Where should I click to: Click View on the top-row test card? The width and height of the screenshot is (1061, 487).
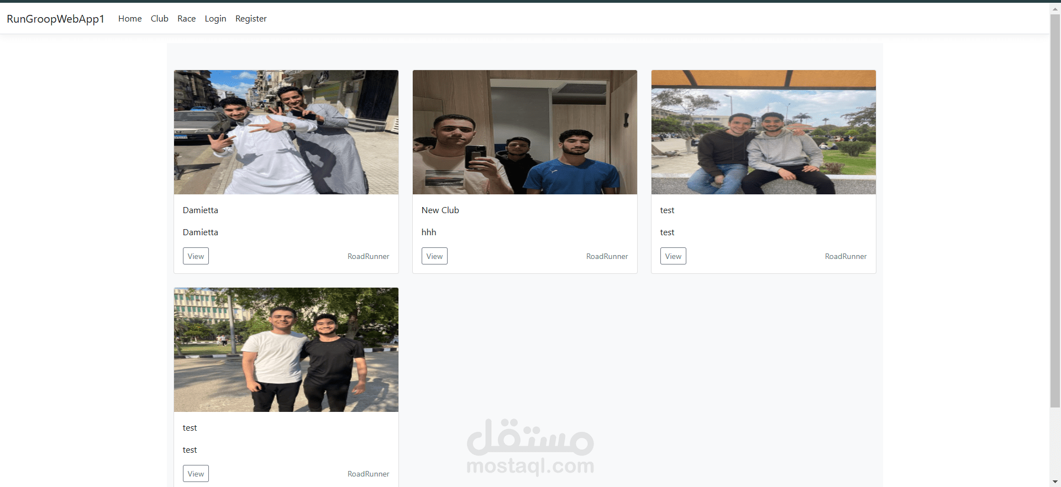click(673, 256)
